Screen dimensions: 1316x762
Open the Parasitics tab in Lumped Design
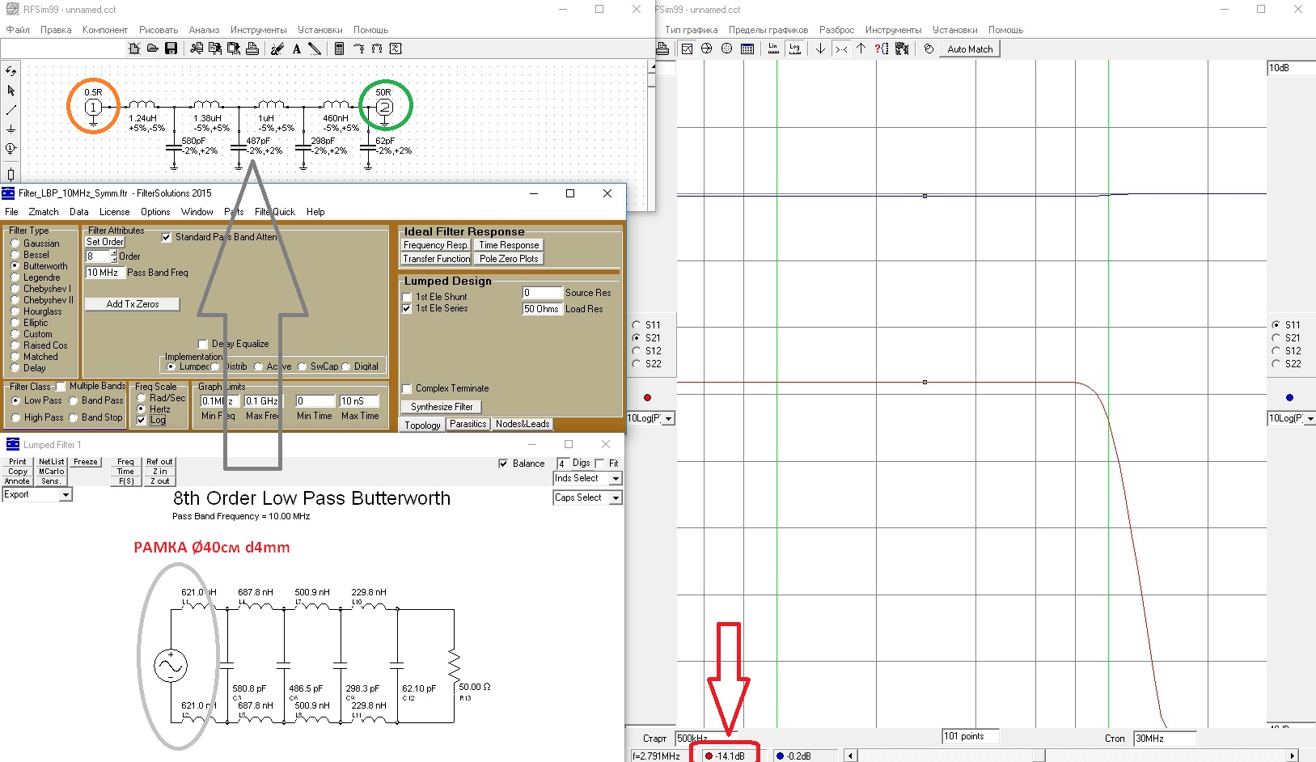click(x=468, y=424)
